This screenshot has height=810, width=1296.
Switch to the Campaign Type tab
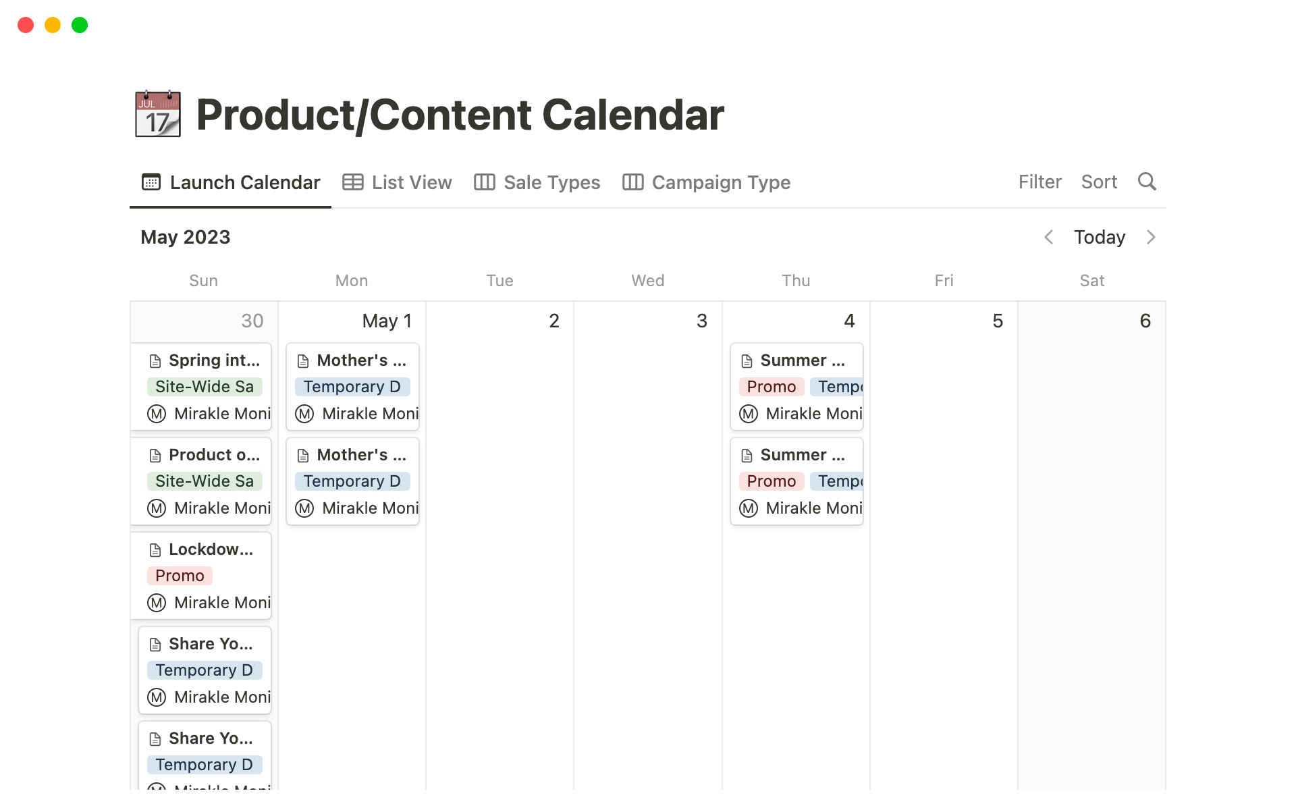click(720, 182)
